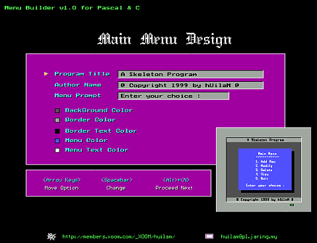The width and height of the screenshot is (317, 243).
Task: Click the blue Main Menu preview thumbnail
Action: pyautogui.click(x=265, y=169)
